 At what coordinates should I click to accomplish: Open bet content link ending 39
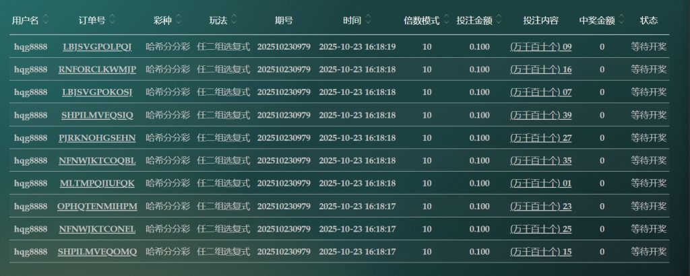pyautogui.click(x=540, y=115)
